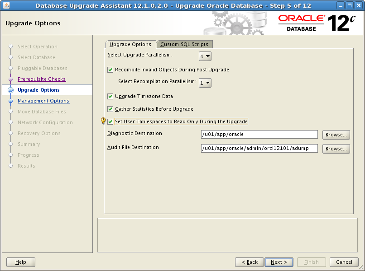Image resolution: width=365 pixels, height=271 pixels.
Task: Open Select Upgrade Parallelism dropdown
Action: 205,56
